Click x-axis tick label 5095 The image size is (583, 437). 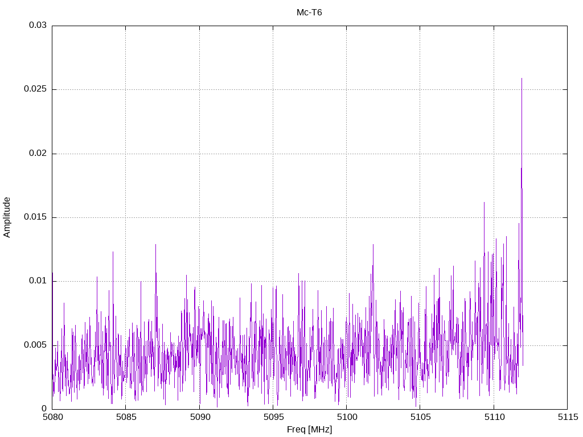click(273, 417)
